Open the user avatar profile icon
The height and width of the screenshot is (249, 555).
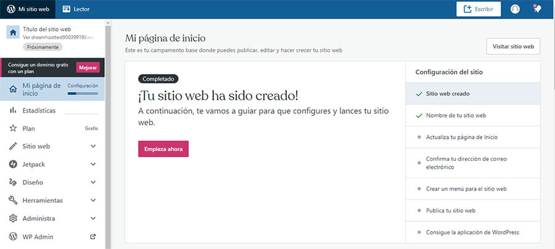click(515, 9)
